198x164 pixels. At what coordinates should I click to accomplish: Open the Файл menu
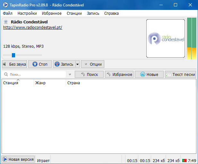tap(8, 13)
